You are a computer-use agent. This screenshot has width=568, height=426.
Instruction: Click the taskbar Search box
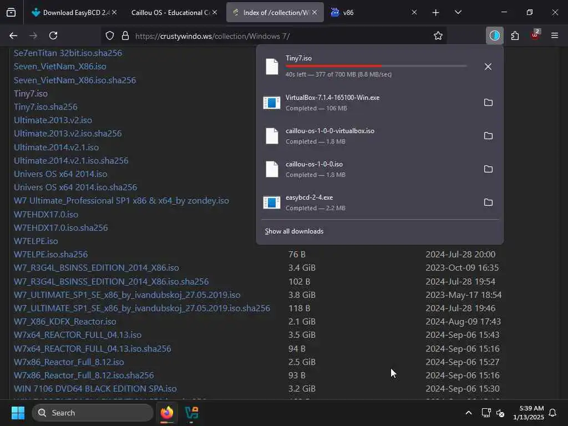pos(93,413)
